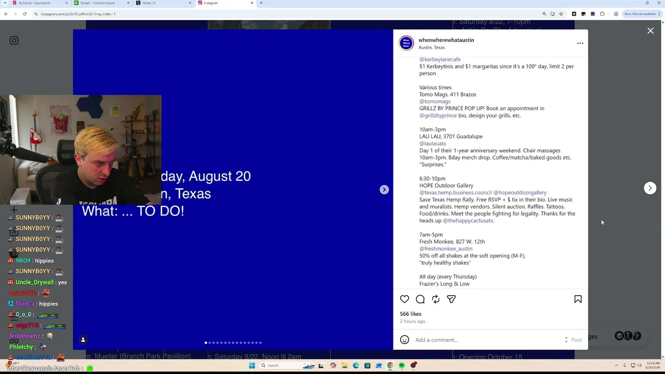Open File Explorer from taskbar
The image size is (665, 374).
344,366
